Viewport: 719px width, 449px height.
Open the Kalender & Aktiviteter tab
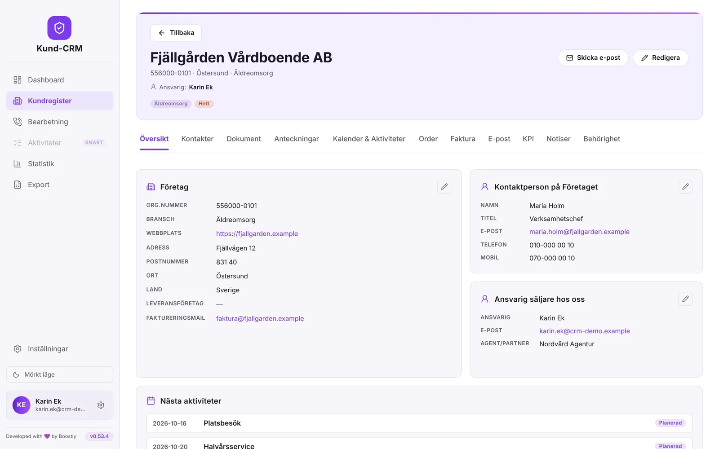tap(369, 139)
